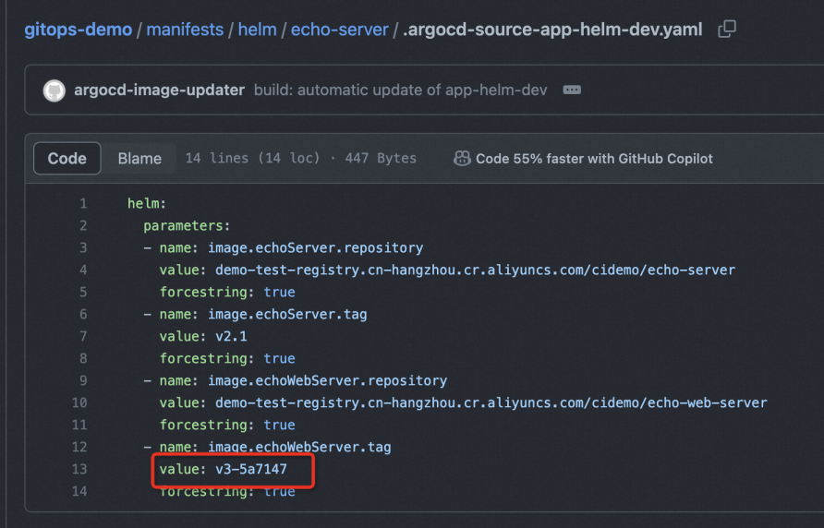
Task: Click the echo-server registry value line
Action: click(447, 270)
